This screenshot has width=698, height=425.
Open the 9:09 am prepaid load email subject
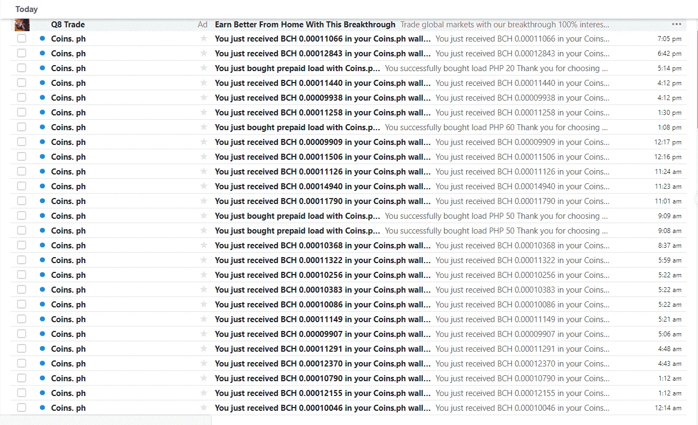pos(298,216)
